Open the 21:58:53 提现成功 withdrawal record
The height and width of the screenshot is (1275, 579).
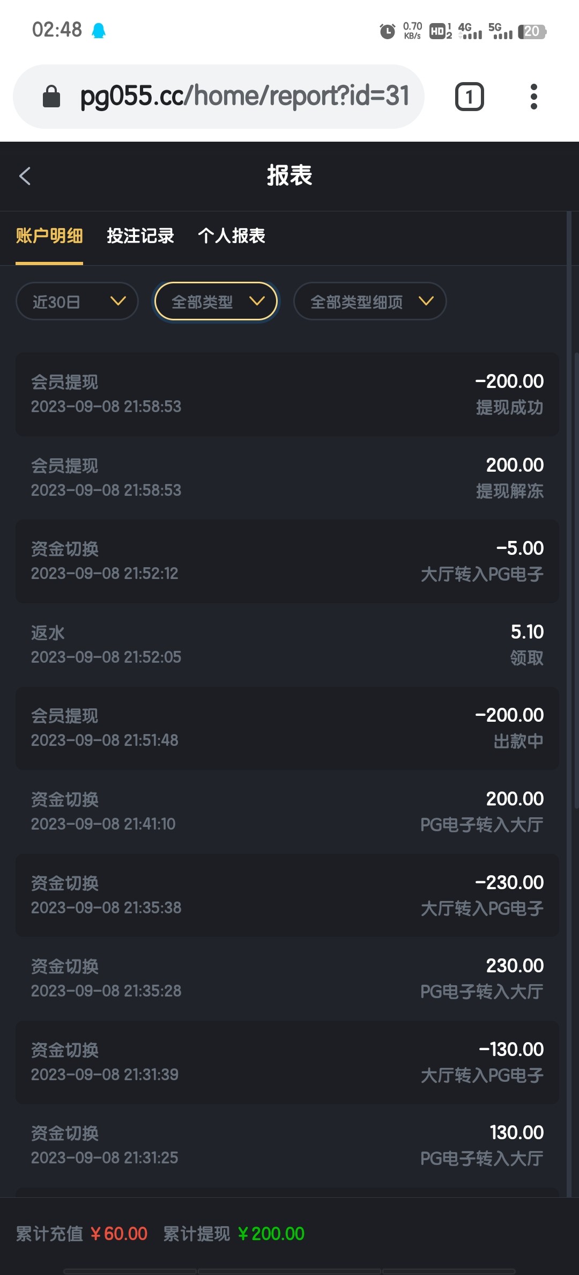287,394
